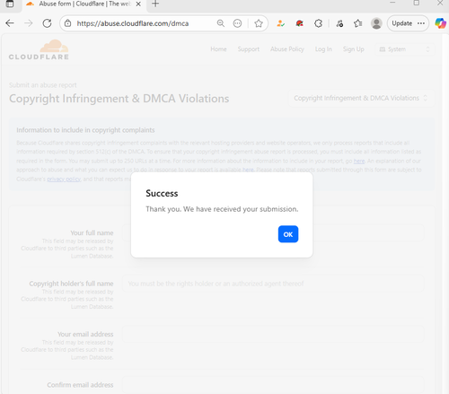Reload the page with the refresh icon

[47, 23]
